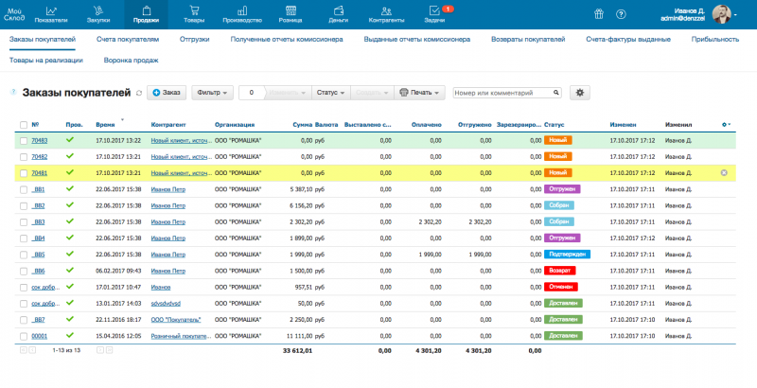This screenshot has width=757, height=388.
Task: Open list settings via the gear icon
Action: coord(580,93)
